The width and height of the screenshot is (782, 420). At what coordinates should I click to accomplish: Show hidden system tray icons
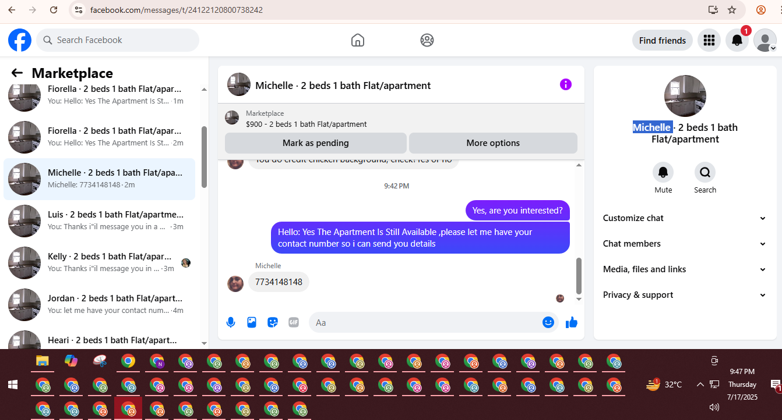tap(700, 385)
